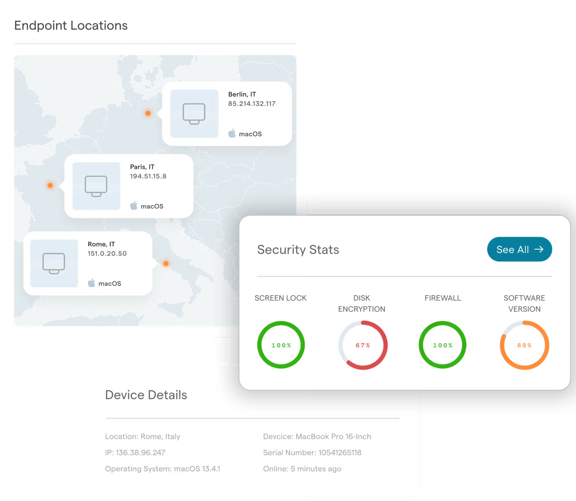Click the Rome IP address 151.0.20.50
This screenshot has width=576, height=501.
[x=107, y=254]
